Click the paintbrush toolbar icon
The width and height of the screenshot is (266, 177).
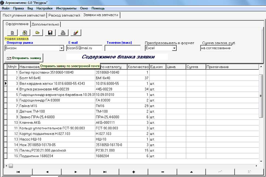pos(76,33)
